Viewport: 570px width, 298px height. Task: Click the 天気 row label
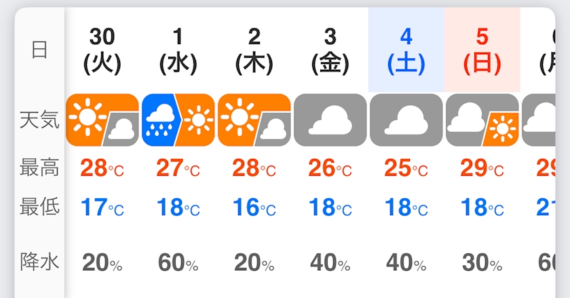(39, 119)
